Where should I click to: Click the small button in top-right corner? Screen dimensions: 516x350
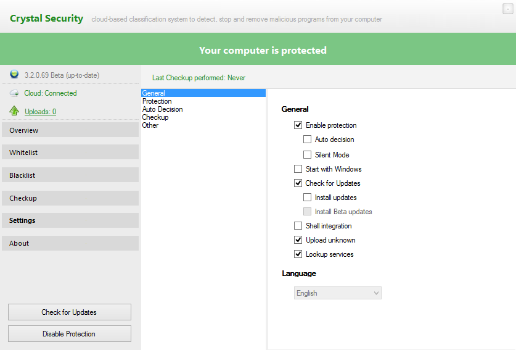(x=508, y=9)
